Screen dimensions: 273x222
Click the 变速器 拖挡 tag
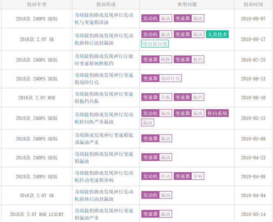[x=189, y=97]
